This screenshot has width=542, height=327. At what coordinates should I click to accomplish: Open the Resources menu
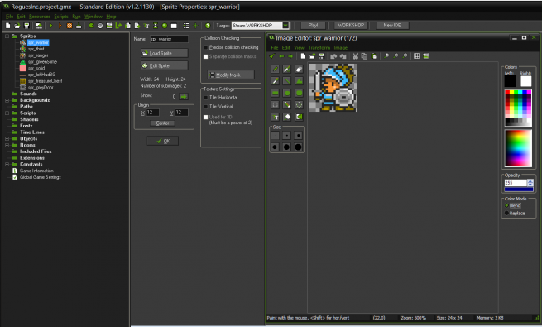tap(40, 17)
